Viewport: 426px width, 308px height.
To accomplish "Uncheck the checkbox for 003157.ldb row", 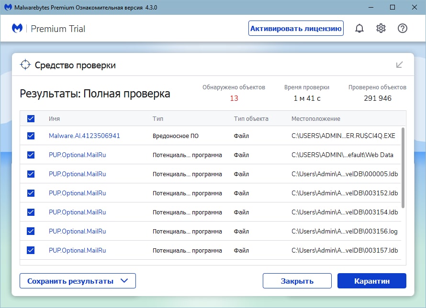I will click(x=31, y=250).
